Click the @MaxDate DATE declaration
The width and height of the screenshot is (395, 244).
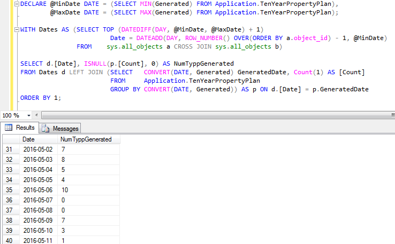tap(74, 12)
